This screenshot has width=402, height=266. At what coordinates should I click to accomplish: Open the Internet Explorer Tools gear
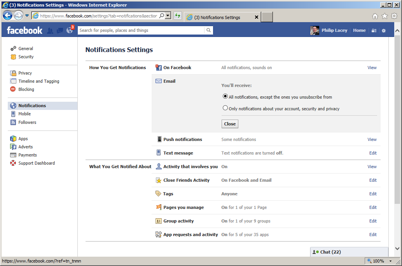point(394,16)
